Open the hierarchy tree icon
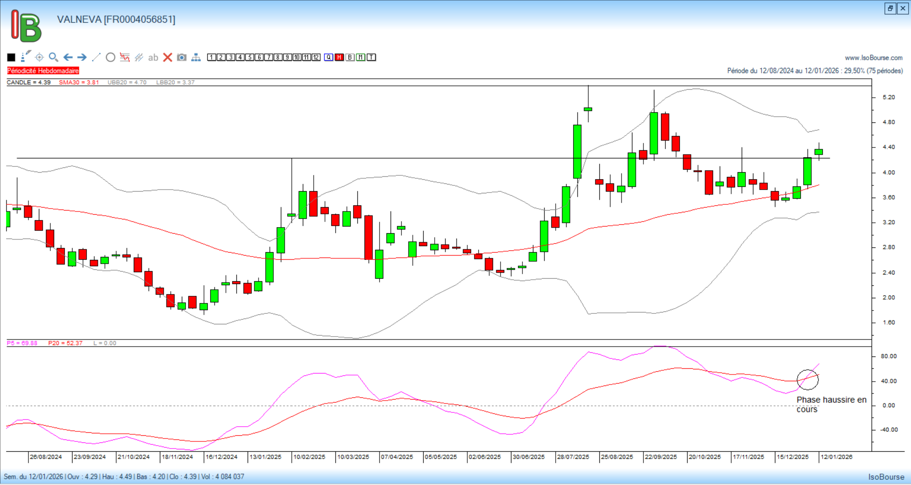The height and width of the screenshot is (485, 911). click(x=196, y=57)
